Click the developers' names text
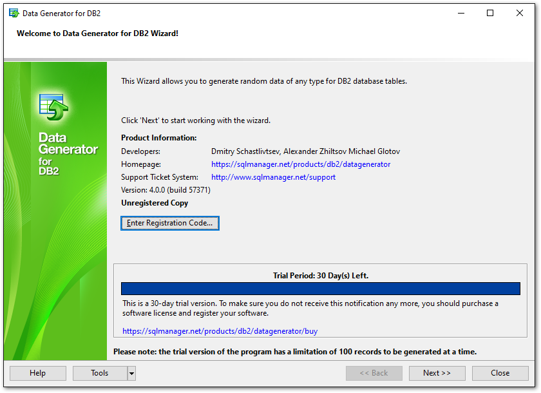 click(305, 151)
